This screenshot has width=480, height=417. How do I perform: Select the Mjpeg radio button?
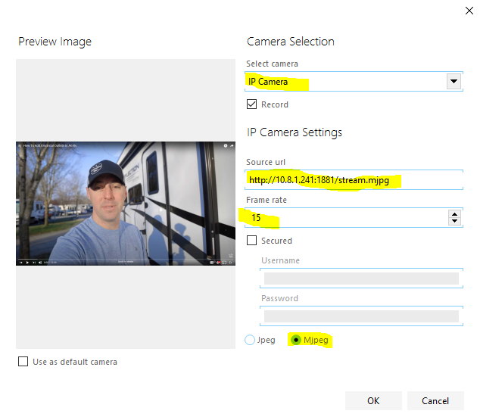[x=296, y=340]
